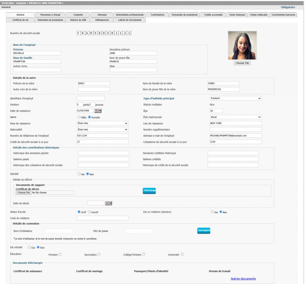Open the Type d'individu principal dropdown

[236, 98]
